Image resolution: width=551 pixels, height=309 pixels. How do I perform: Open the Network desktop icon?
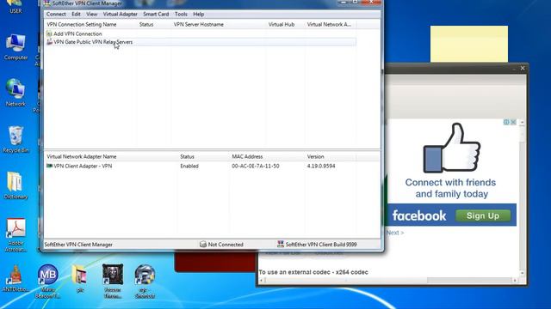(x=15, y=93)
